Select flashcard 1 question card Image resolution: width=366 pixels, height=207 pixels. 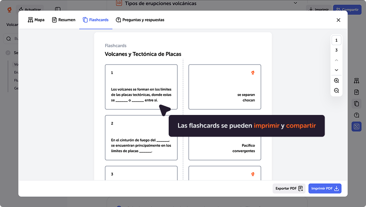pos(141,87)
